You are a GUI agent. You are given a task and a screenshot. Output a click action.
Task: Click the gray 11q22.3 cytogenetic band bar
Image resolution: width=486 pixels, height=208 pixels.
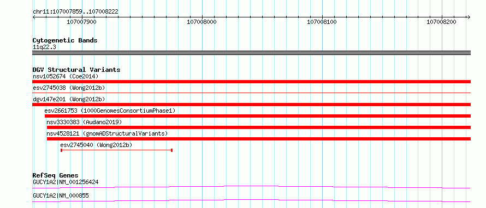251,53
